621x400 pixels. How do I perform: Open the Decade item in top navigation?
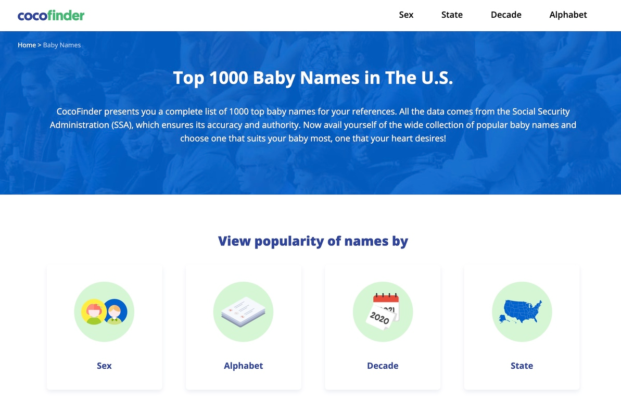506,15
